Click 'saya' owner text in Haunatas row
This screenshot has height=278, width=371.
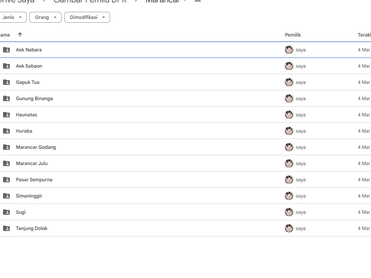point(301,115)
